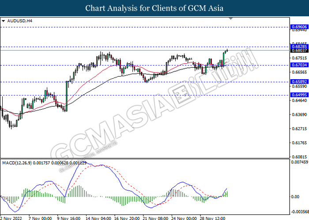
Task: Click the current price label 0.68037
Action: pyautogui.click(x=299, y=51)
